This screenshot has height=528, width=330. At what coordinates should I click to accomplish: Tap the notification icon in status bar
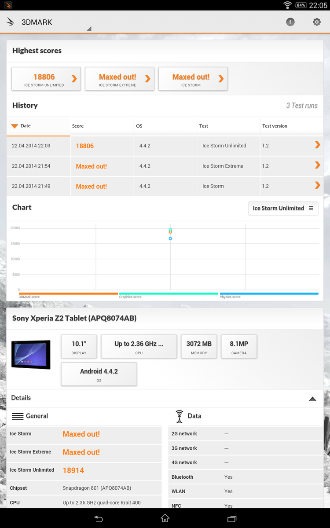[x=7, y=5]
